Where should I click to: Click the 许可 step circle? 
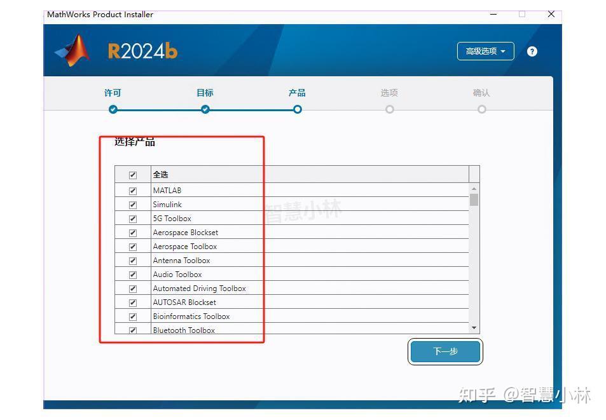coord(113,109)
